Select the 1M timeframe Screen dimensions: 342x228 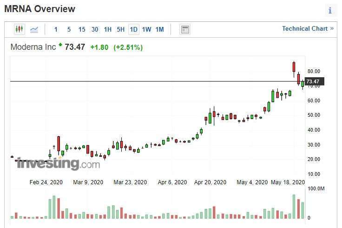coord(159,29)
